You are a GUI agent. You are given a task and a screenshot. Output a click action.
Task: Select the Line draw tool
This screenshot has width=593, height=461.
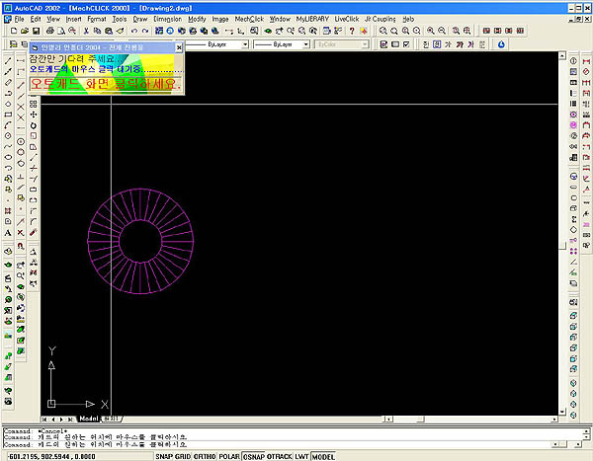pos(8,61)
